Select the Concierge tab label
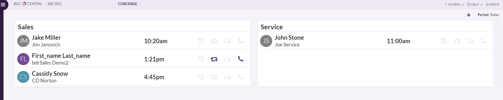 [128, 4]
